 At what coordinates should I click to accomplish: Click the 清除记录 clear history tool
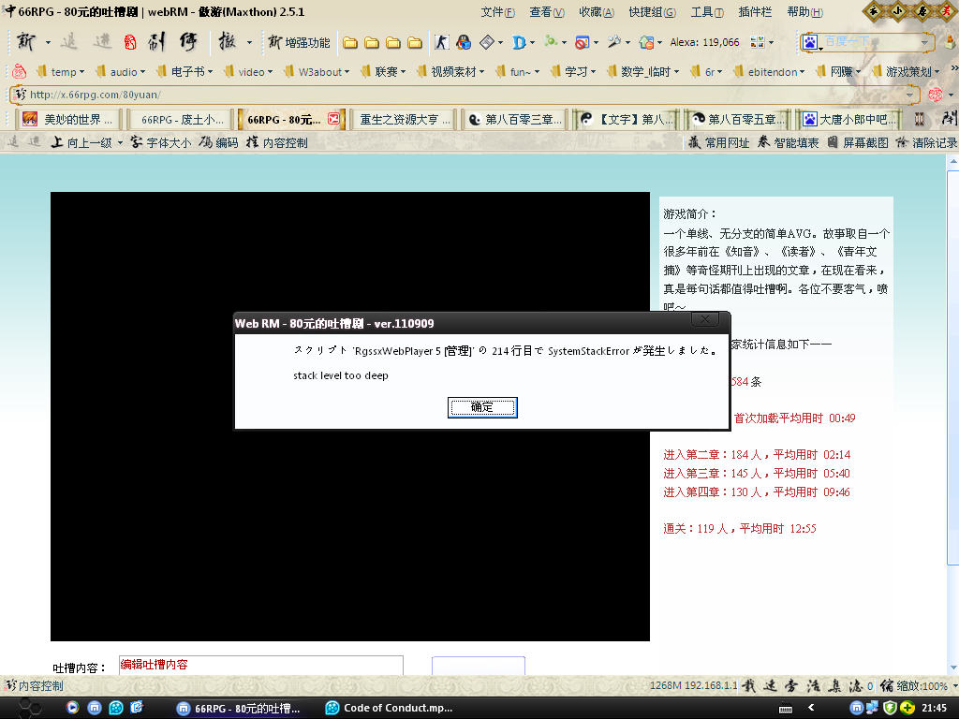[x=926, y=142]
